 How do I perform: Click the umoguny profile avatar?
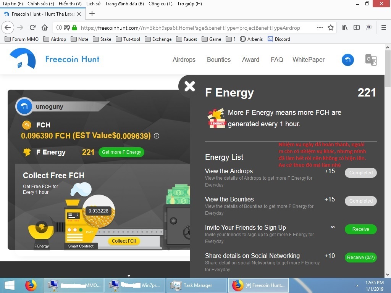[24, 106]
